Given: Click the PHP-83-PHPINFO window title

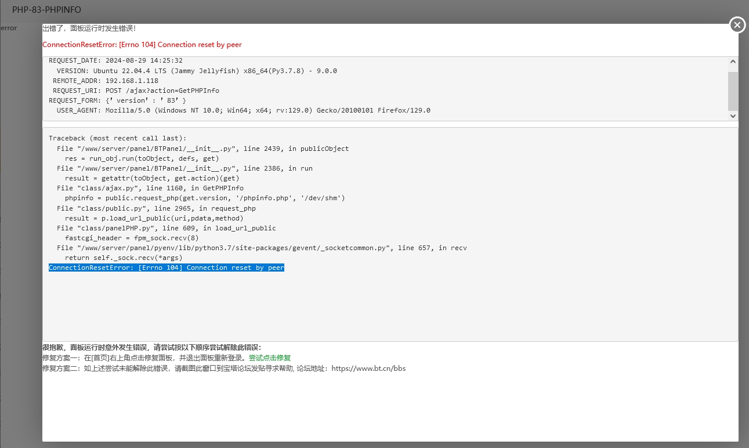Looking at the screenshot, I should coord(46,10).
